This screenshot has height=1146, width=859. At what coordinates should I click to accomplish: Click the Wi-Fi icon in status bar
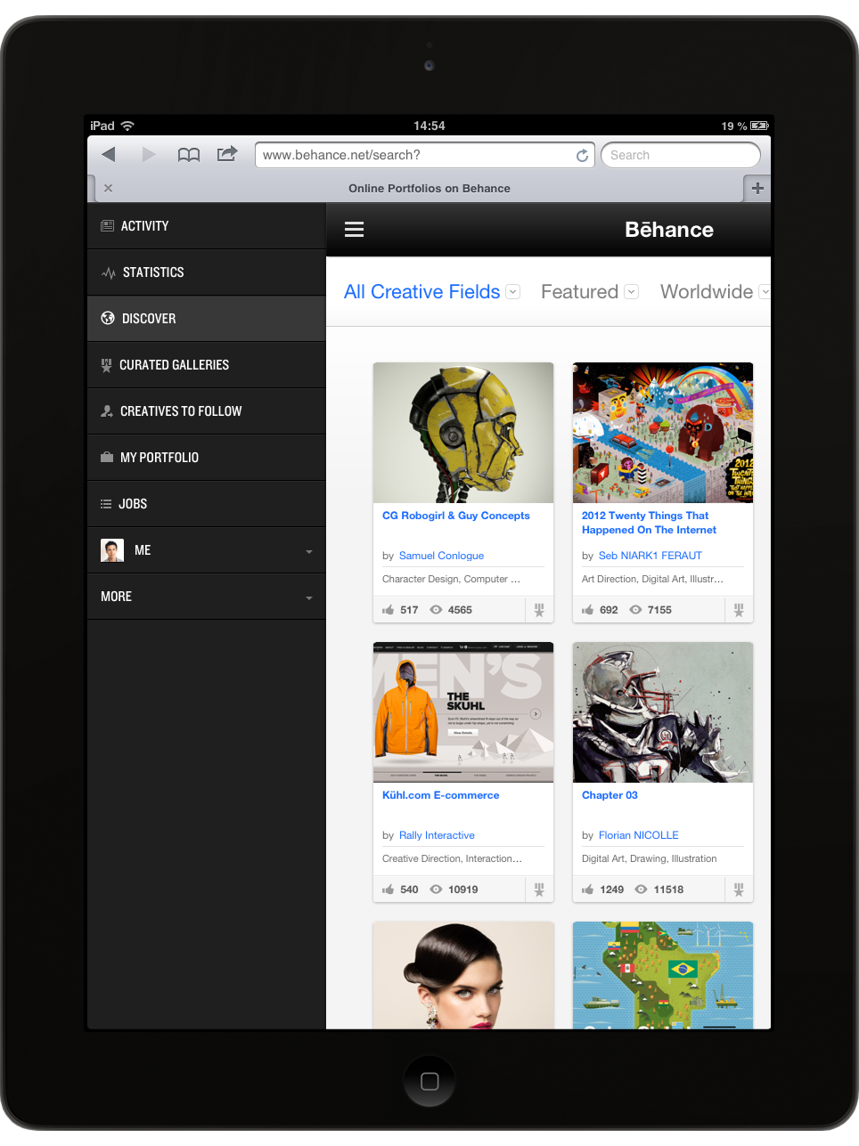point(127,126)
